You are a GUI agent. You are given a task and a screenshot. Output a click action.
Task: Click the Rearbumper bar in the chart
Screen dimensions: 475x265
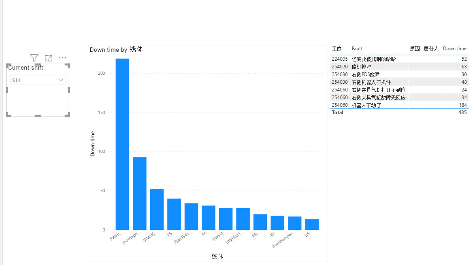295,223
